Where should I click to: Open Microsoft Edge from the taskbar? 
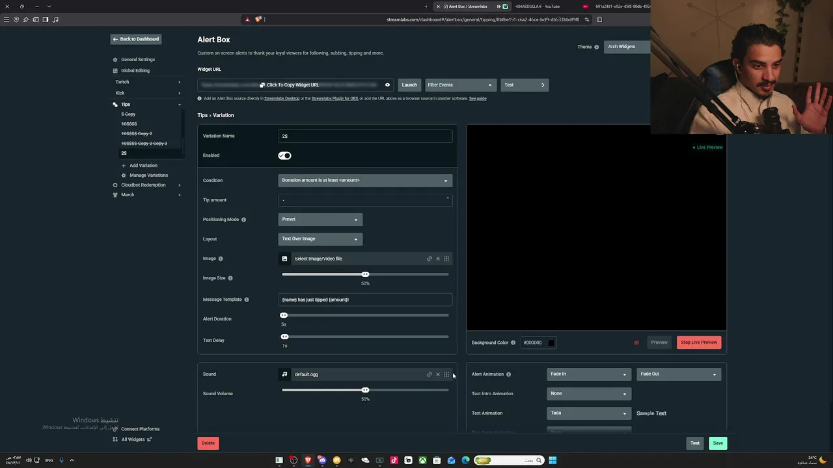coord(465,460)
